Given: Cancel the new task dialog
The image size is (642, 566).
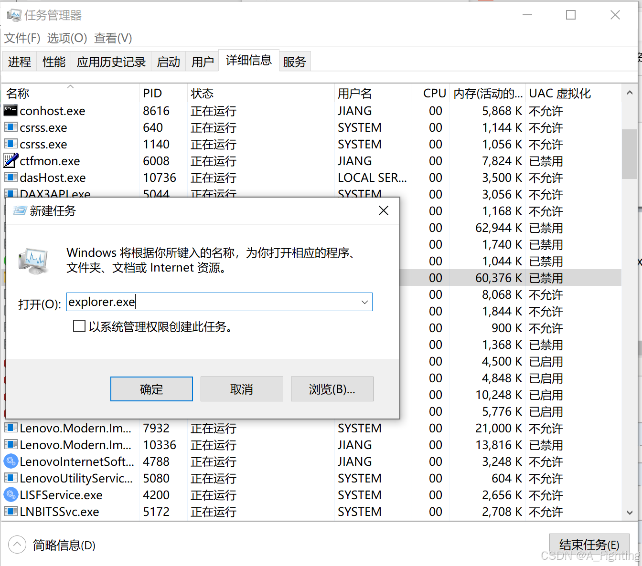Looking at the screenshot, I should (x=242, y=389).
